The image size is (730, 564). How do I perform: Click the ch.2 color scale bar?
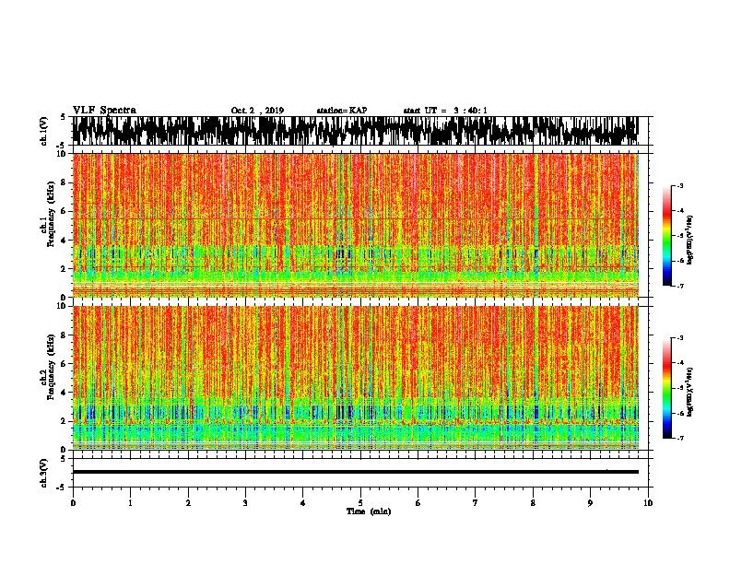(x=667, y=388)
